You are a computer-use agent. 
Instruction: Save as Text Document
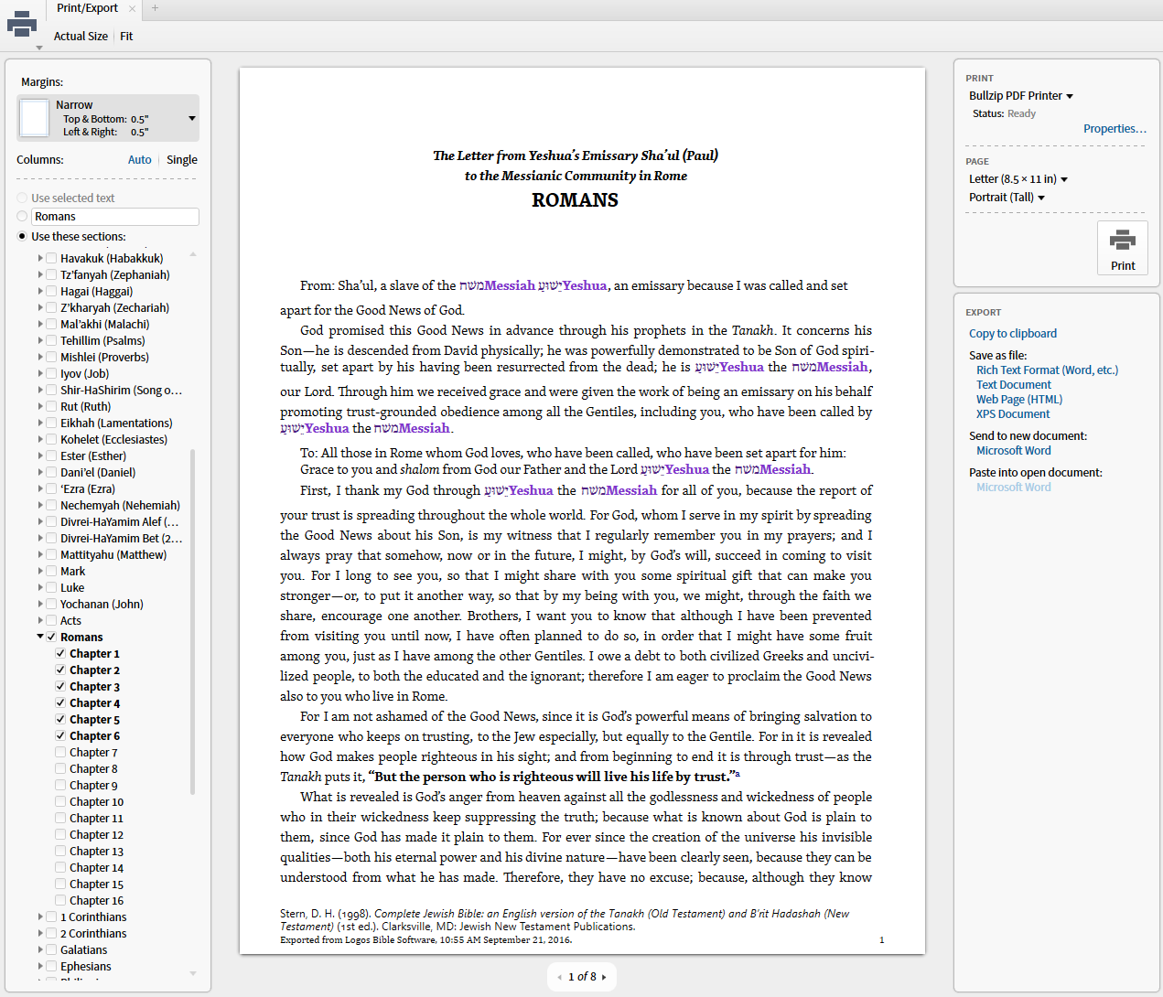pos(1014,385)
